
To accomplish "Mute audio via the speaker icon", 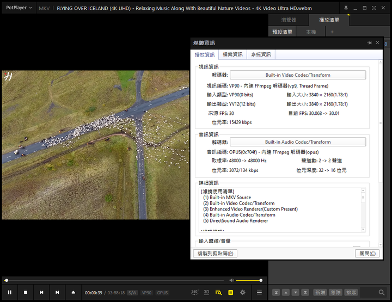I will pos(231,280).
